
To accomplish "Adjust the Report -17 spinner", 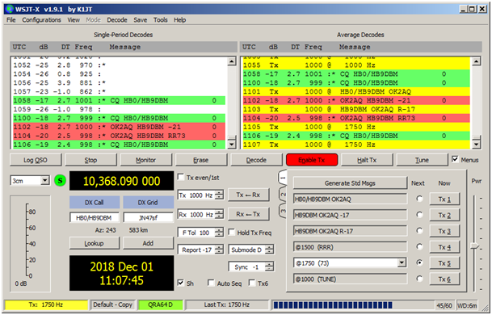I will pyautogui.click(x=220, y=250).
